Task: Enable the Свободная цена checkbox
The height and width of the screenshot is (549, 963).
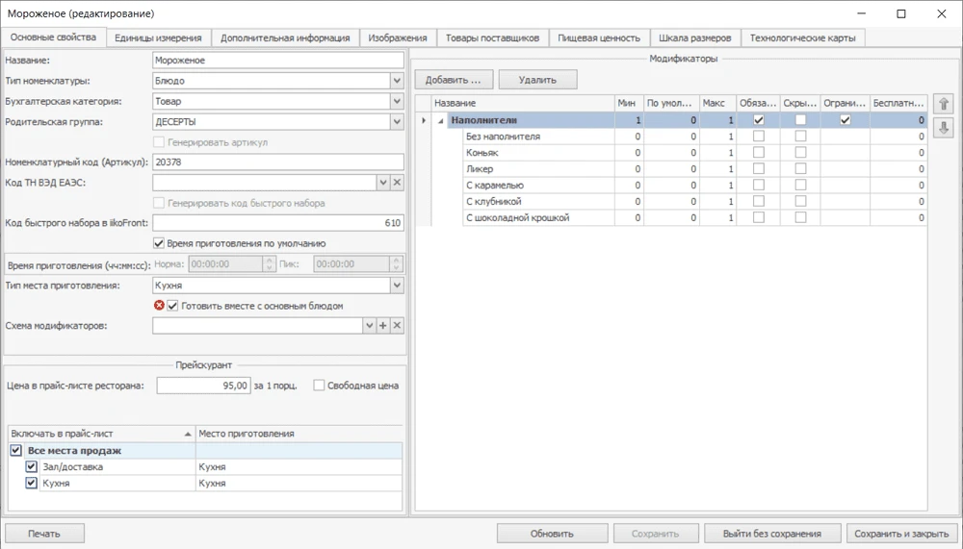Action: (x=320, y=386)
